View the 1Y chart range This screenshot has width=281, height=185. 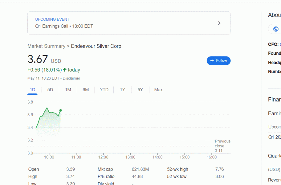[122, 90]
